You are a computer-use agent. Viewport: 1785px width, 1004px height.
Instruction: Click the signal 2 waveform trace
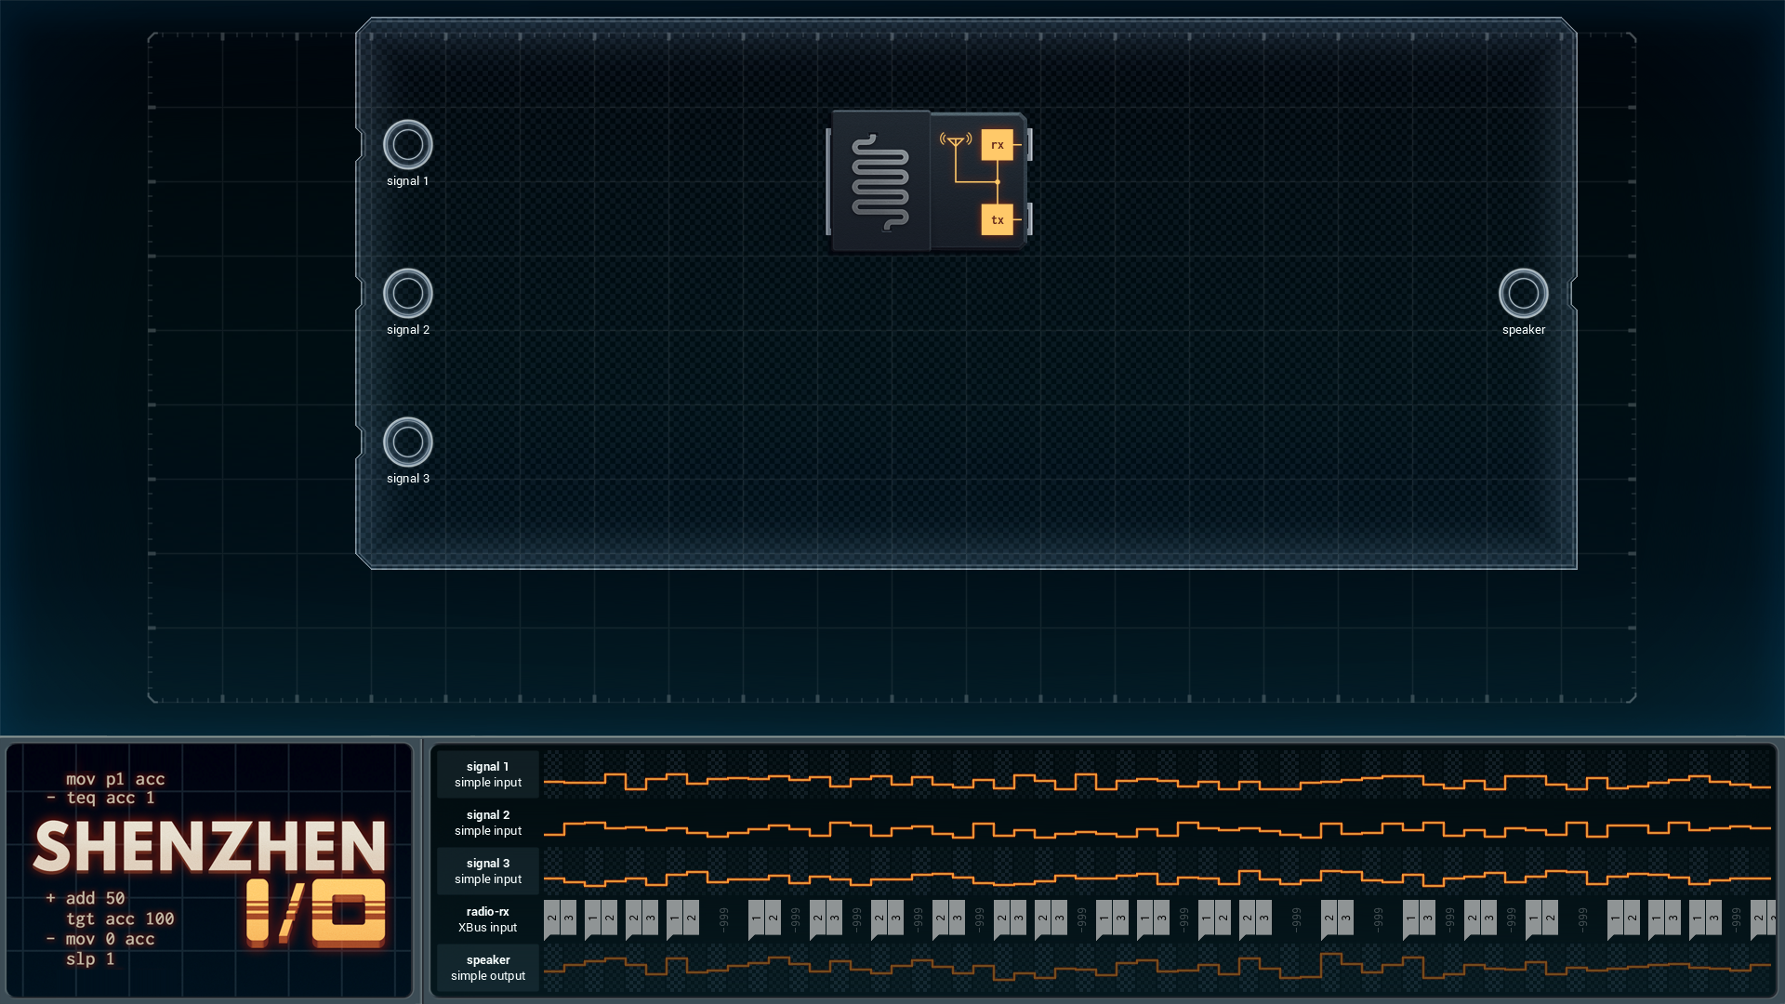tap(1157, 828)
